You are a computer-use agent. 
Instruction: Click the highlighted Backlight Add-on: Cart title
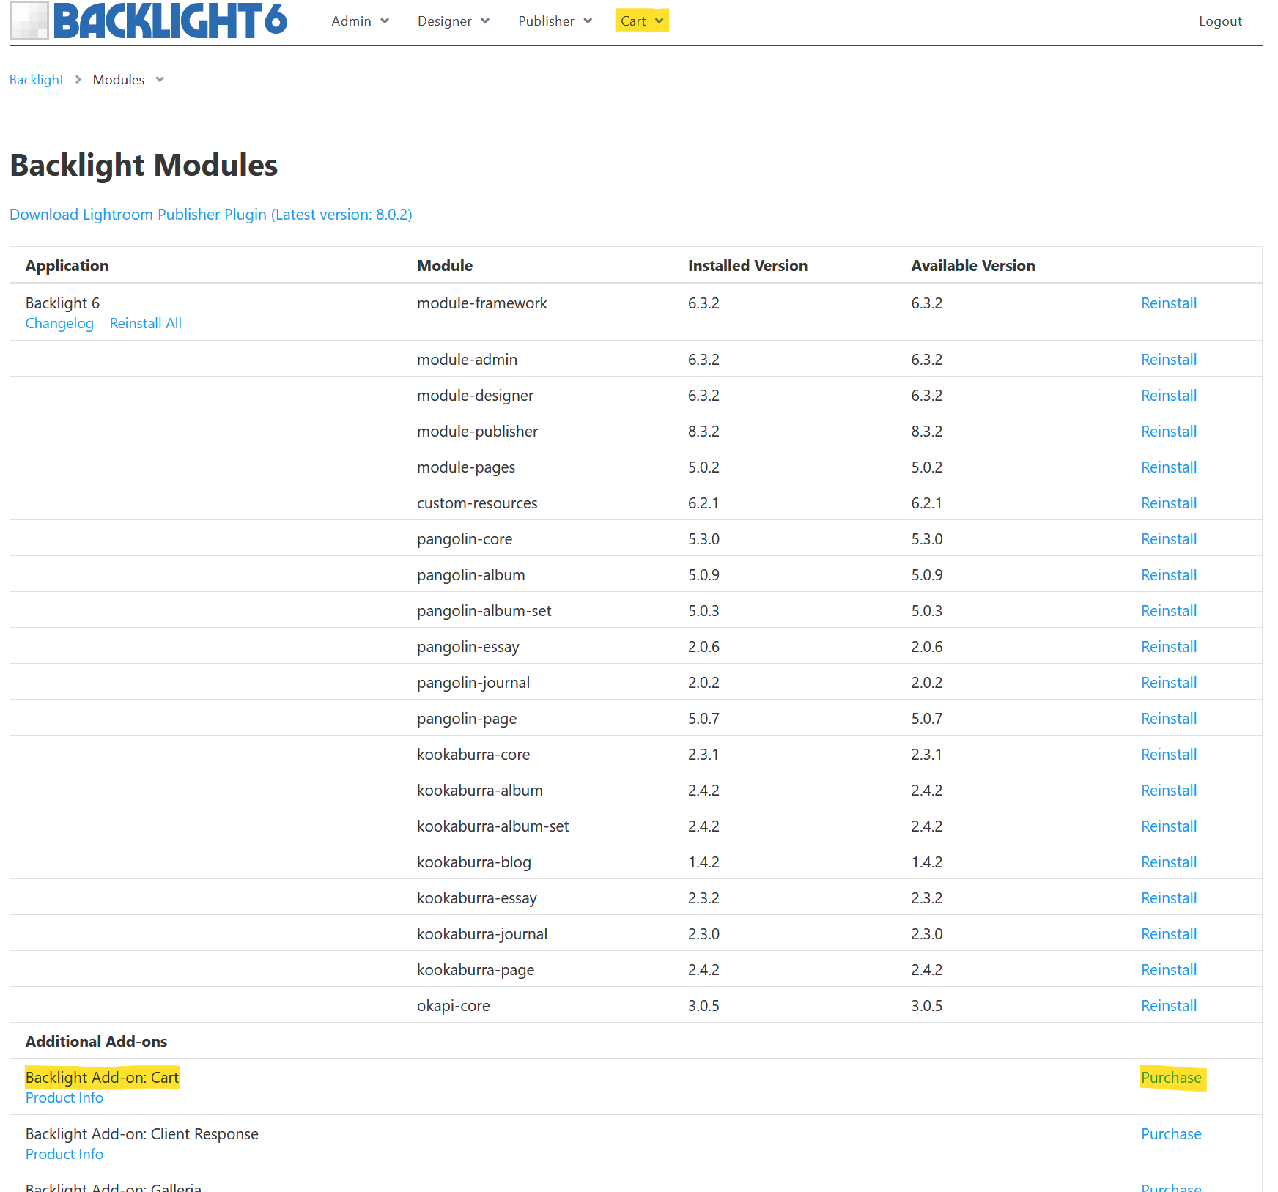[102, 1078]
